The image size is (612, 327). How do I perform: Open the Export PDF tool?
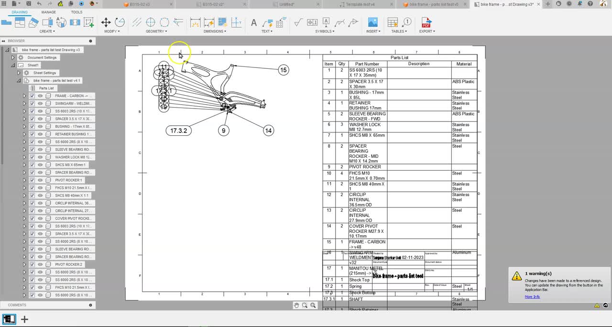[427, 22]
